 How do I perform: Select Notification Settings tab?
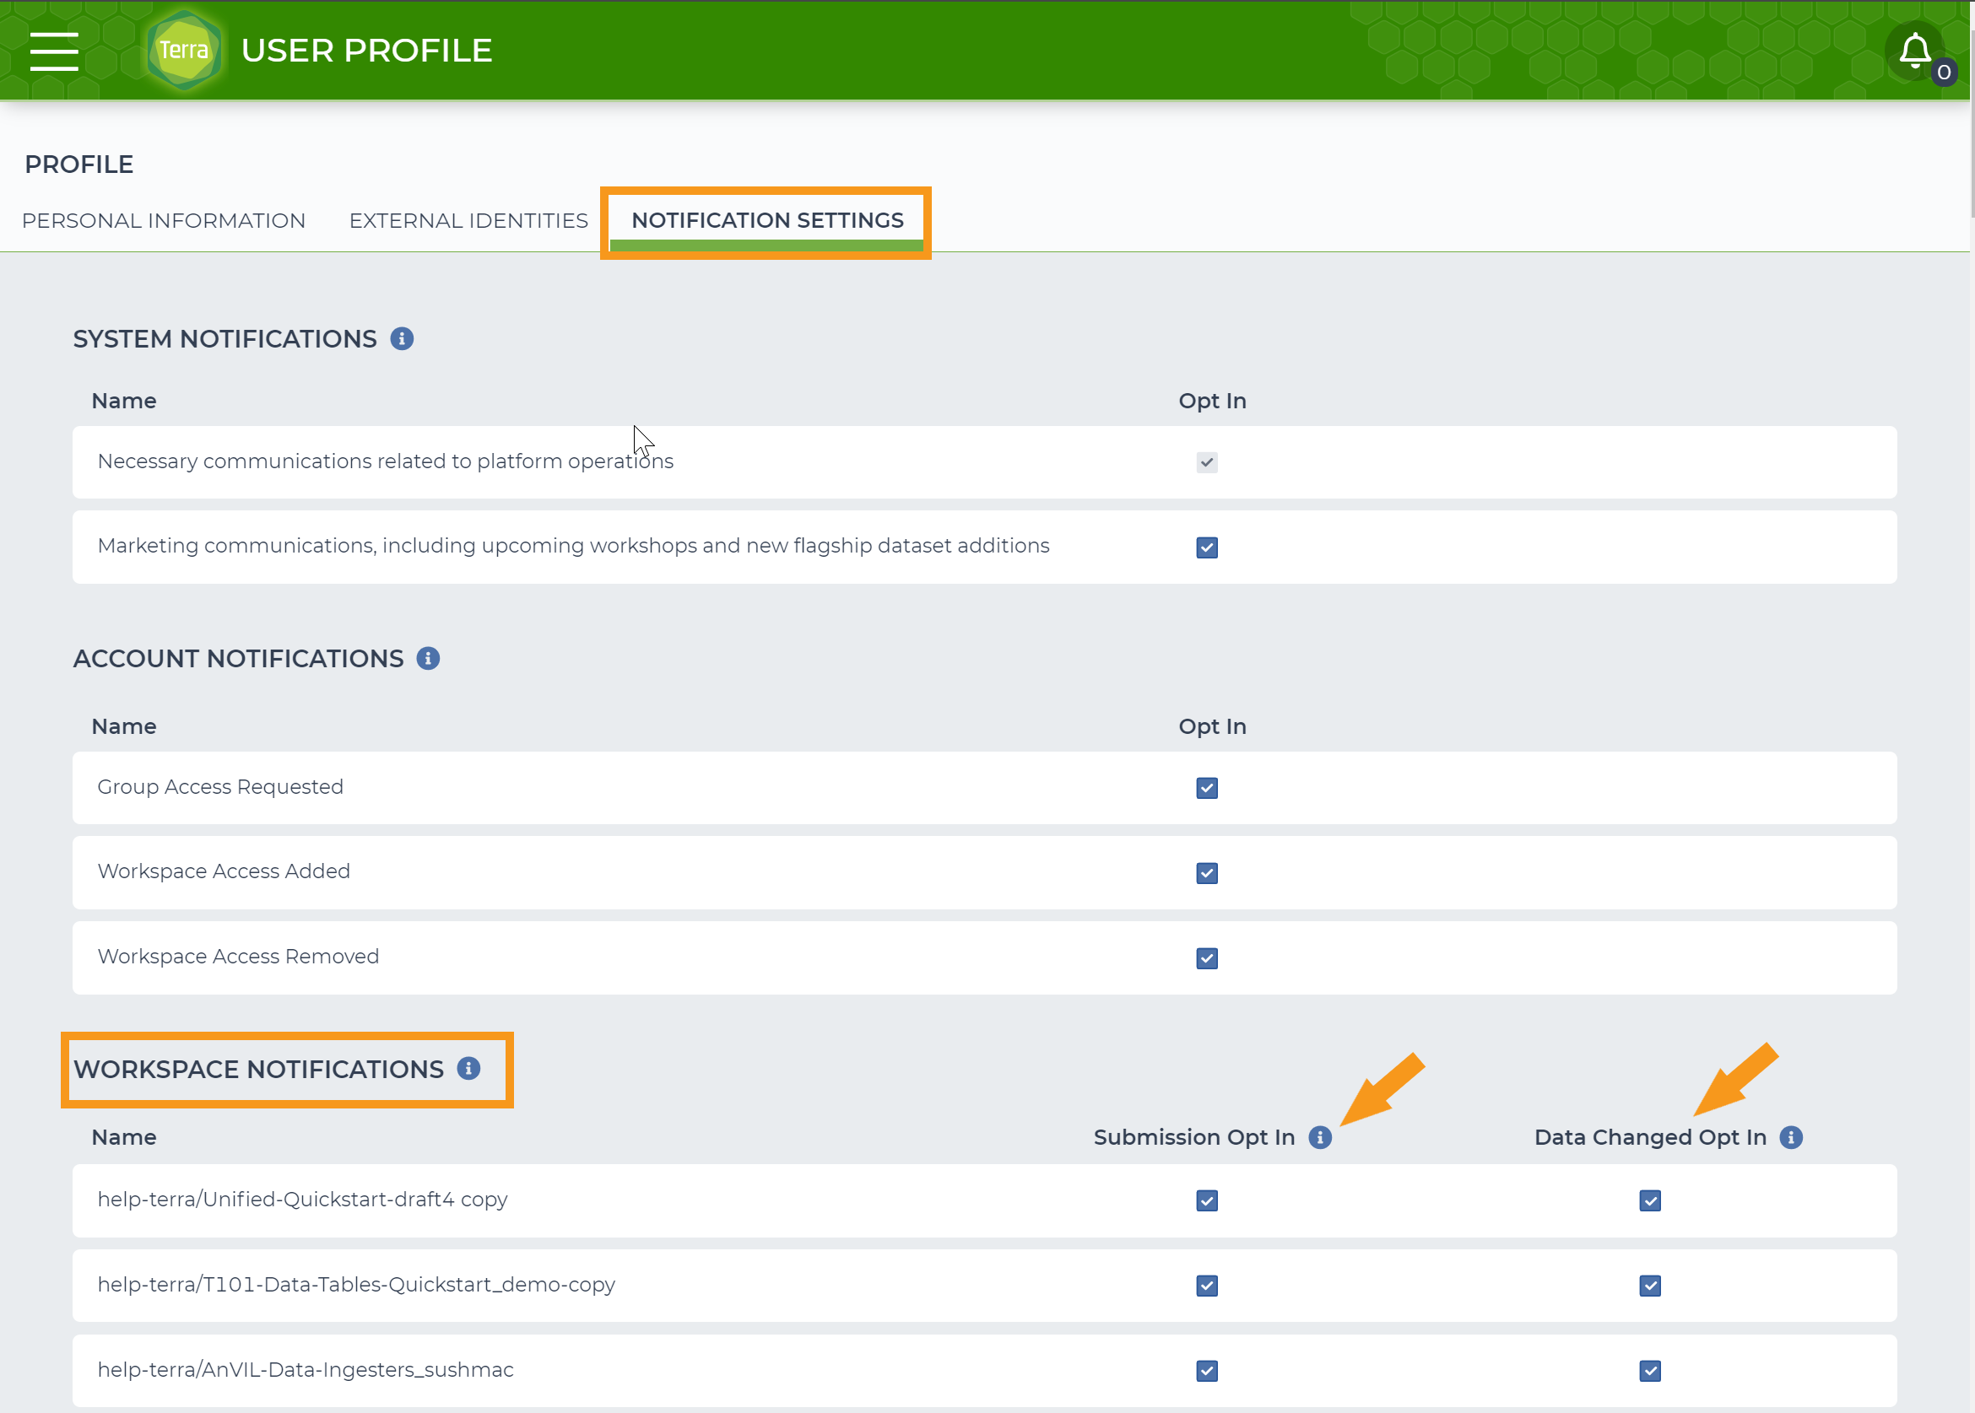tap(768, 221)
